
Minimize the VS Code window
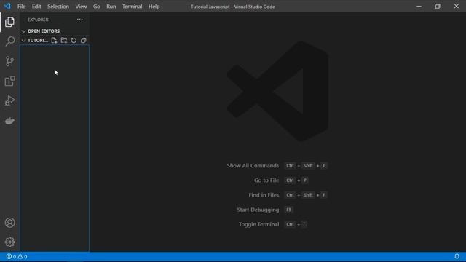419,7
